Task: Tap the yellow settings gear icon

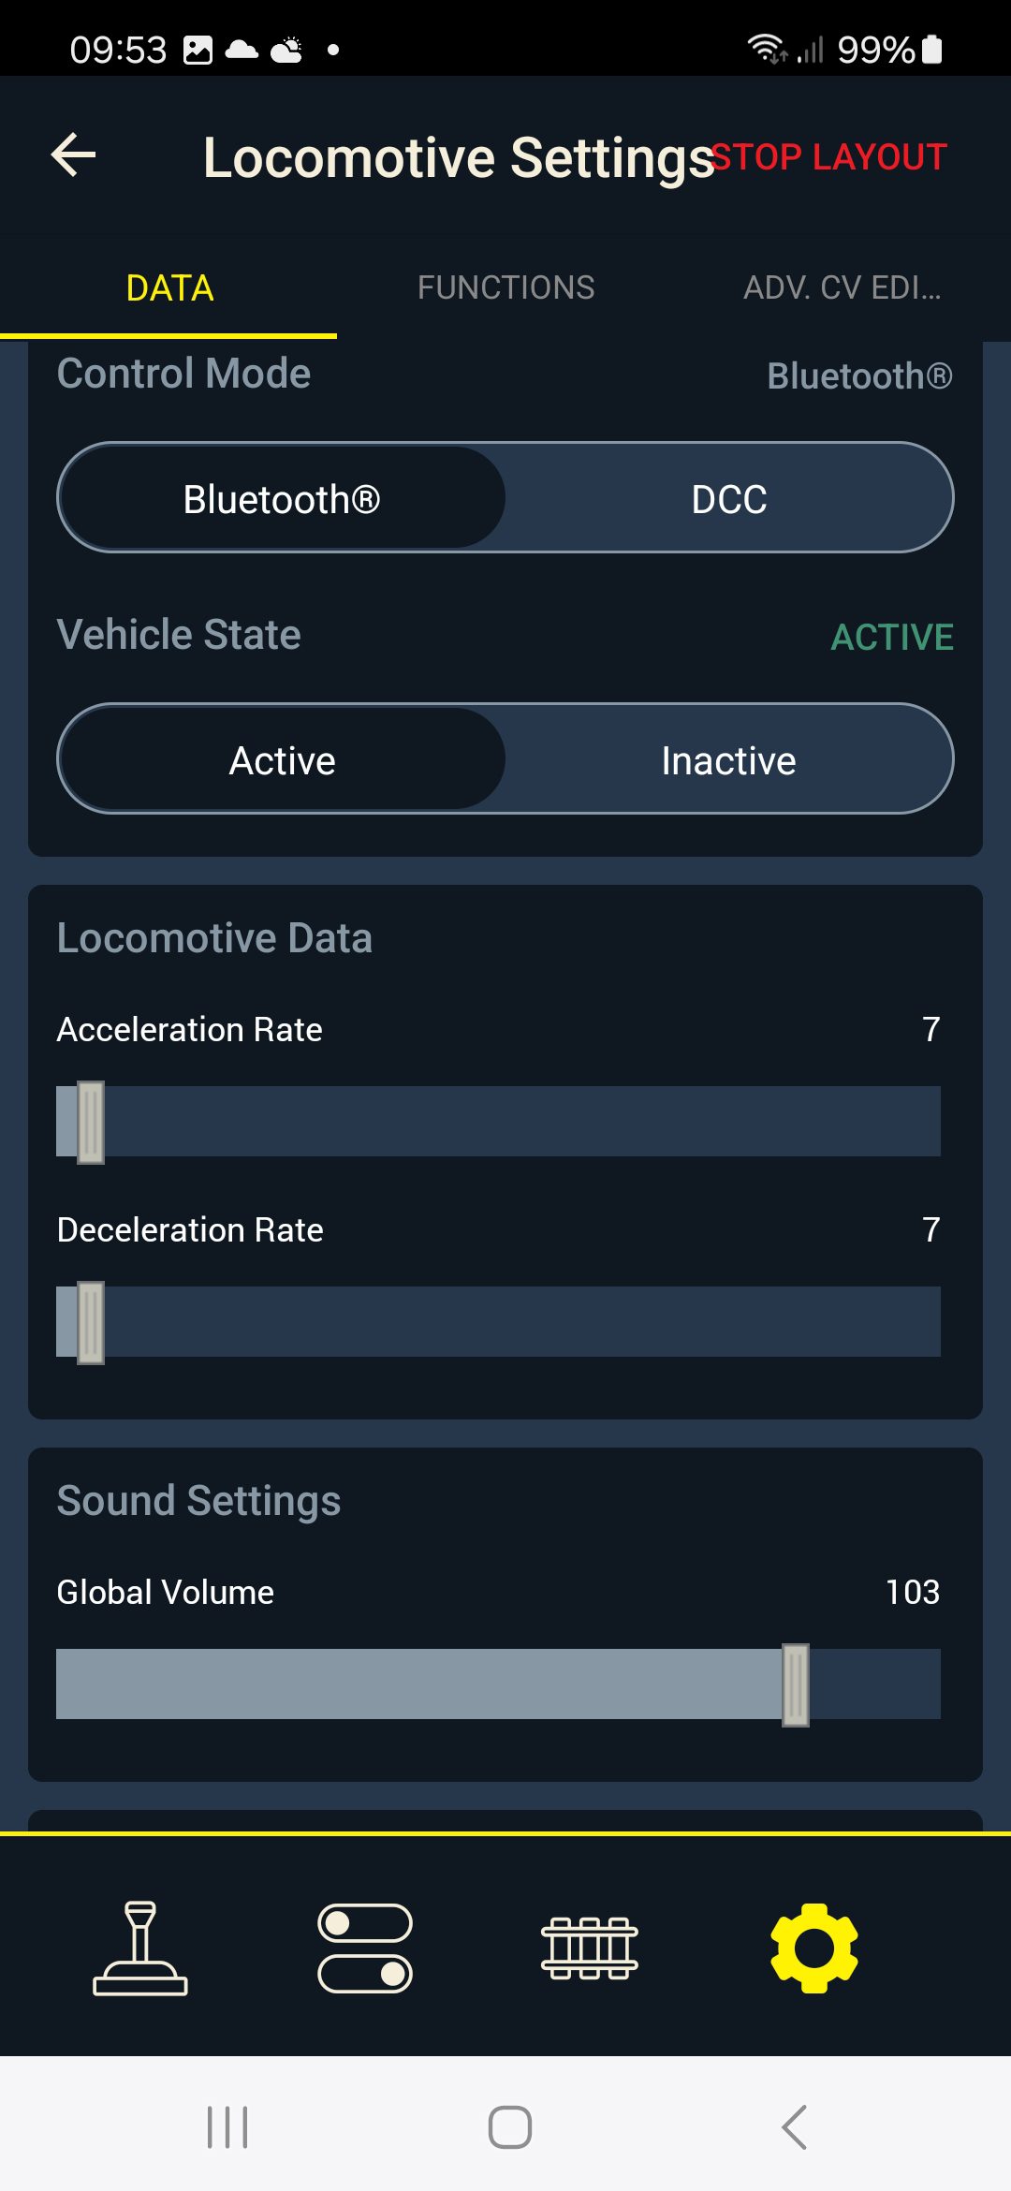Action: click(813, 1948)
